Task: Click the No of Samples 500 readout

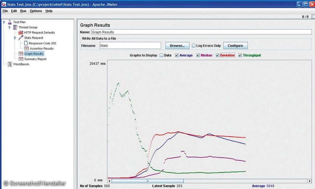Action: click(95, 186)
